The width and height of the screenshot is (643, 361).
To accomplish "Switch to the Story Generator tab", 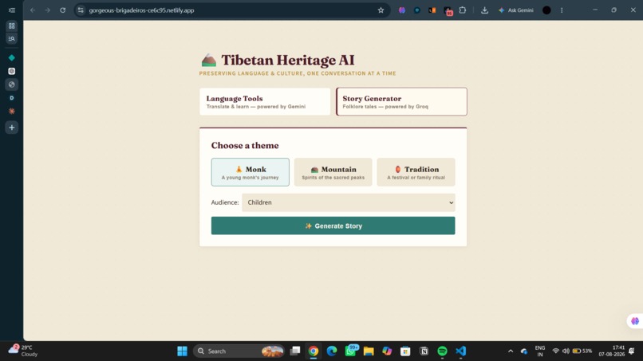I will tap(401, 102).
